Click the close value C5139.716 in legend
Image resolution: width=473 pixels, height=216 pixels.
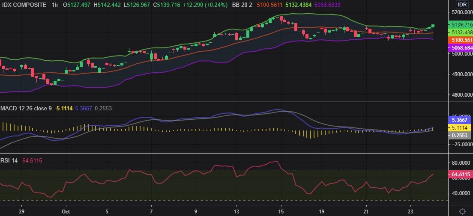pos(168,5)
